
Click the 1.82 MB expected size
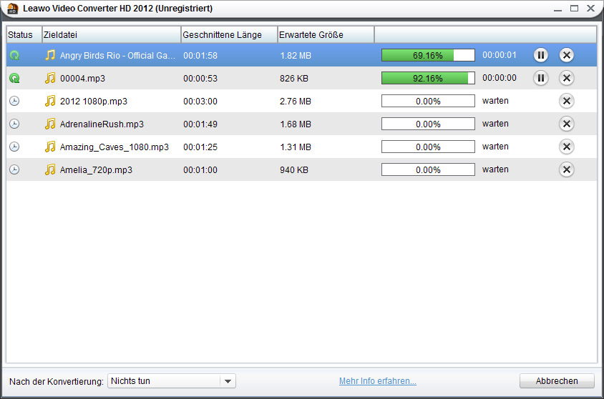296,55
